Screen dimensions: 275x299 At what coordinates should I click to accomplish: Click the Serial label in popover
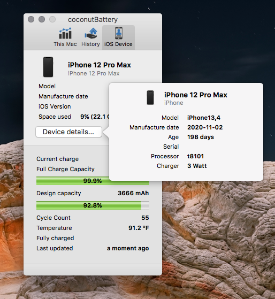pos(171,147)
